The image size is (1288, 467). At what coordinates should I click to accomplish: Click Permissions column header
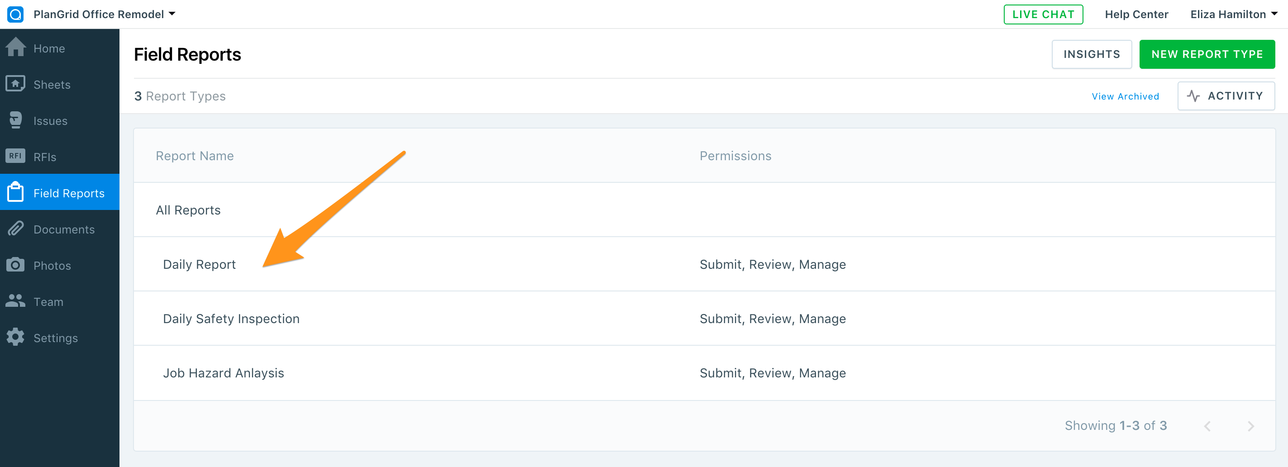tap(735, 156)
